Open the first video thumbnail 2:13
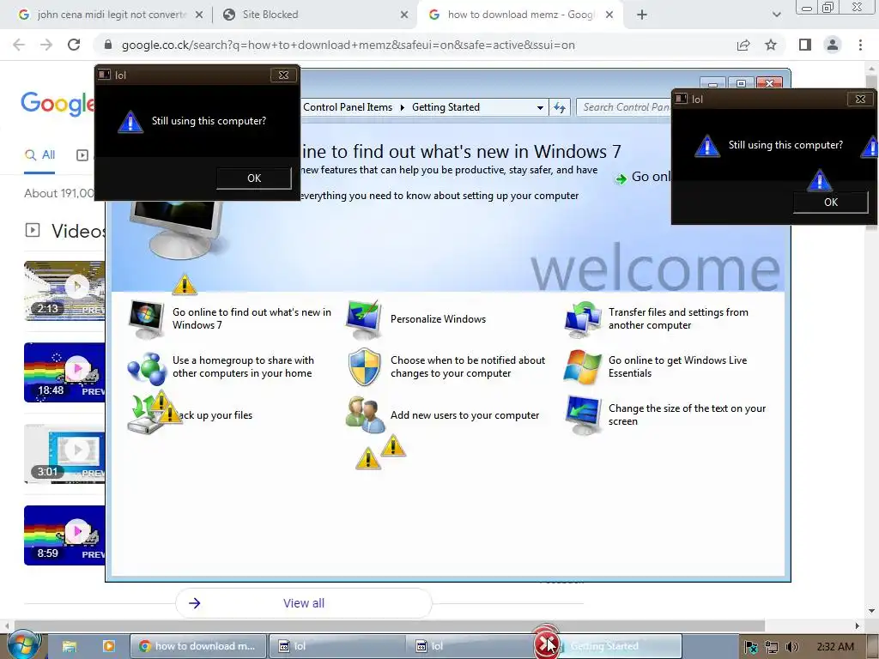The height and width of the screenshot is (659, 879). pos(64,290)
